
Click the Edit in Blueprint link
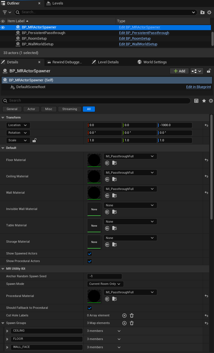(198, 87)
